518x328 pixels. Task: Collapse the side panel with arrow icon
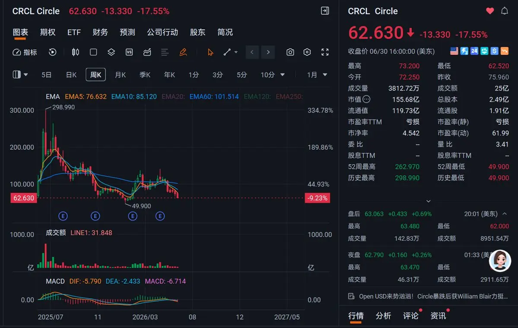click(x=325, y=11)
